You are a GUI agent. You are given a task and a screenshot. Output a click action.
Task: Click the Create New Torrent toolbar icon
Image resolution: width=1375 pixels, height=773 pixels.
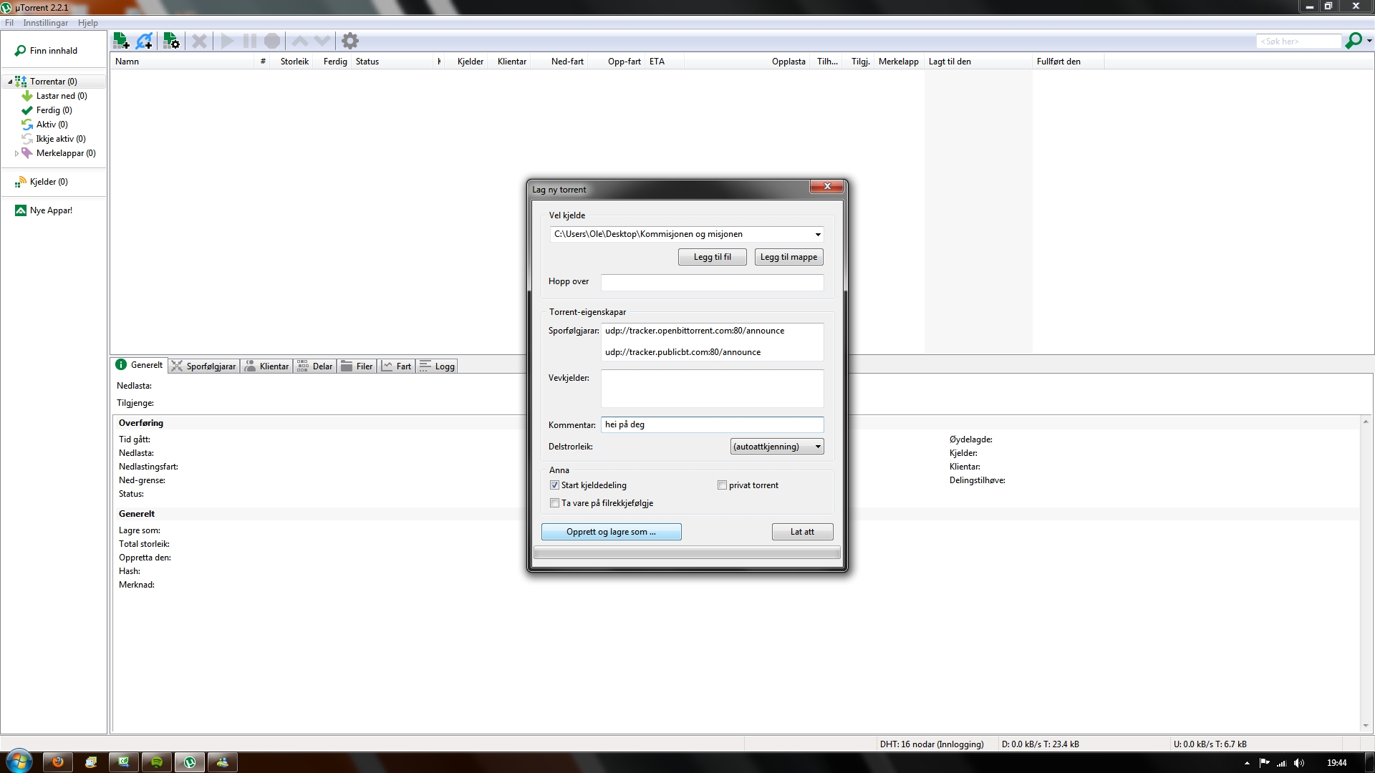pyautogui.click(x=171, y=41)
